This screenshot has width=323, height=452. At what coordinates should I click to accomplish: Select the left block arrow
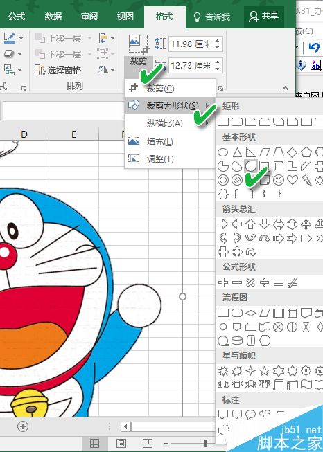click(x=237, y=224)
